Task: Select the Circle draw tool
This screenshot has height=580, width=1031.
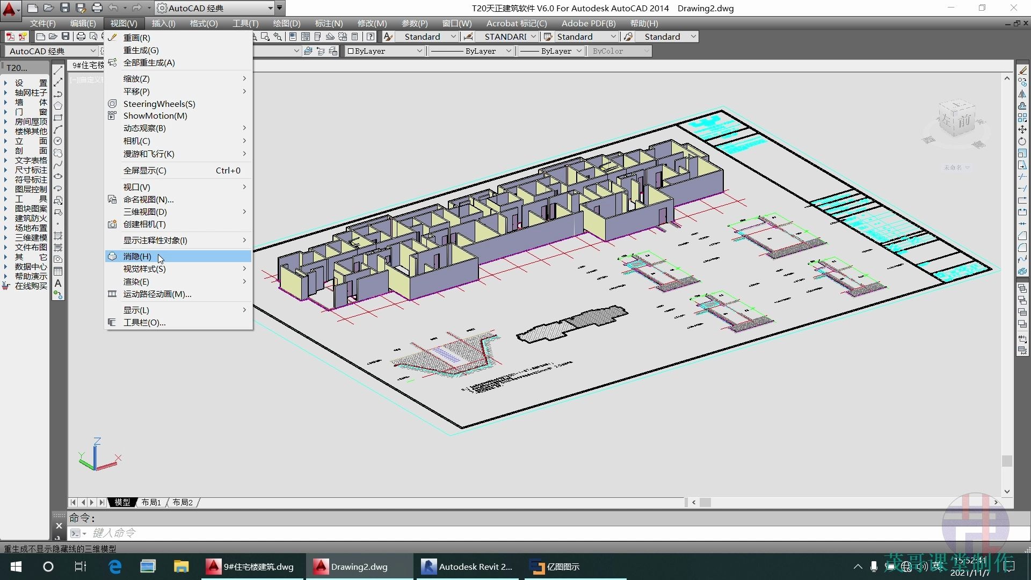Action: coord(58,141)
